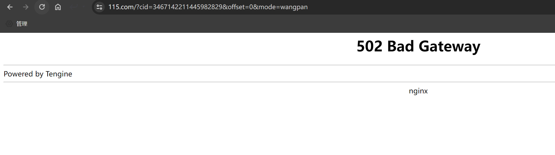Click the word Gateway in heading
This screenshot has width=555, height=155.
449,46
